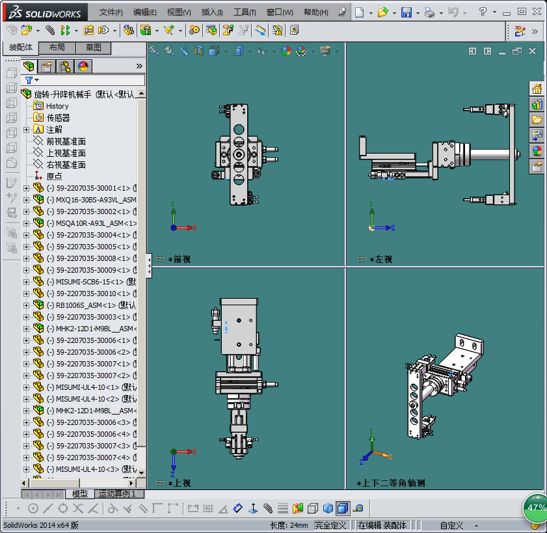Image resolution: width=547 pixels, height=533 pixels.
Task: Open the FeatureManager design tree tab
Action: tap(29, 66)
